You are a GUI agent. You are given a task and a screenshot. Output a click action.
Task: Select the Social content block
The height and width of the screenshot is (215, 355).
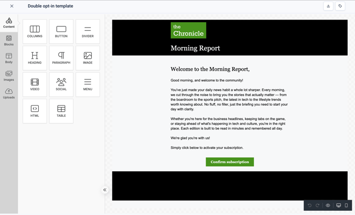coord(61,85)
